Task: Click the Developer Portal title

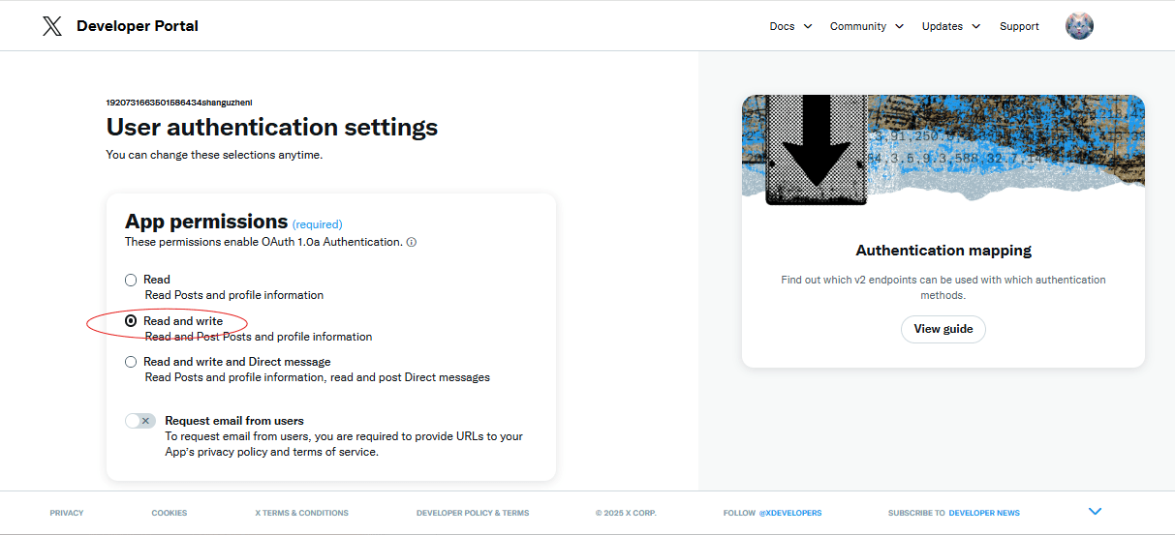Action: (138, 26)
